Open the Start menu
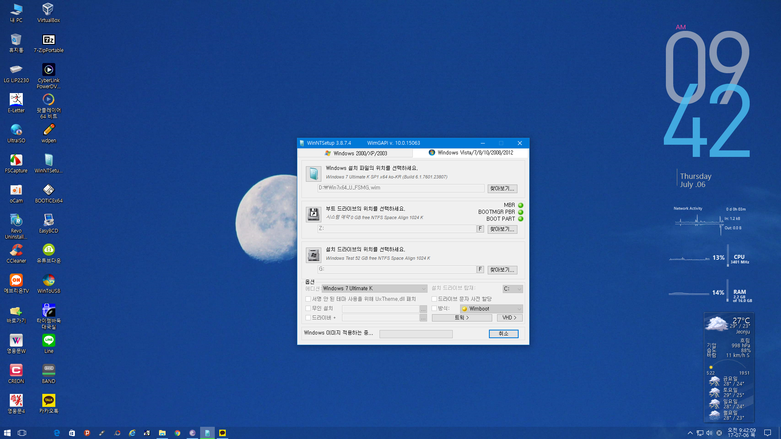This screenshot has width=781, height=439. click(7, 433)
